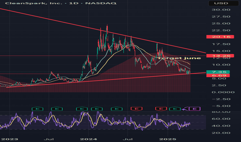
Task: Click the 6.69 red price label
Action: point(218,75)
